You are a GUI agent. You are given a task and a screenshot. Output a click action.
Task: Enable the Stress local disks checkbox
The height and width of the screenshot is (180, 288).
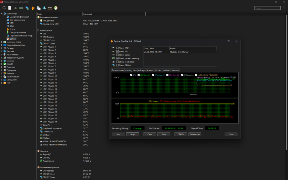click(117, 62)
